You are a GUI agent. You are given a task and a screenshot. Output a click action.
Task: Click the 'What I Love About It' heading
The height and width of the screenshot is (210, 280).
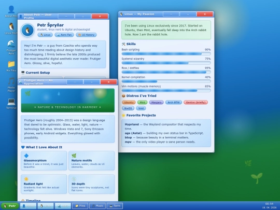(x=44, y=147)
